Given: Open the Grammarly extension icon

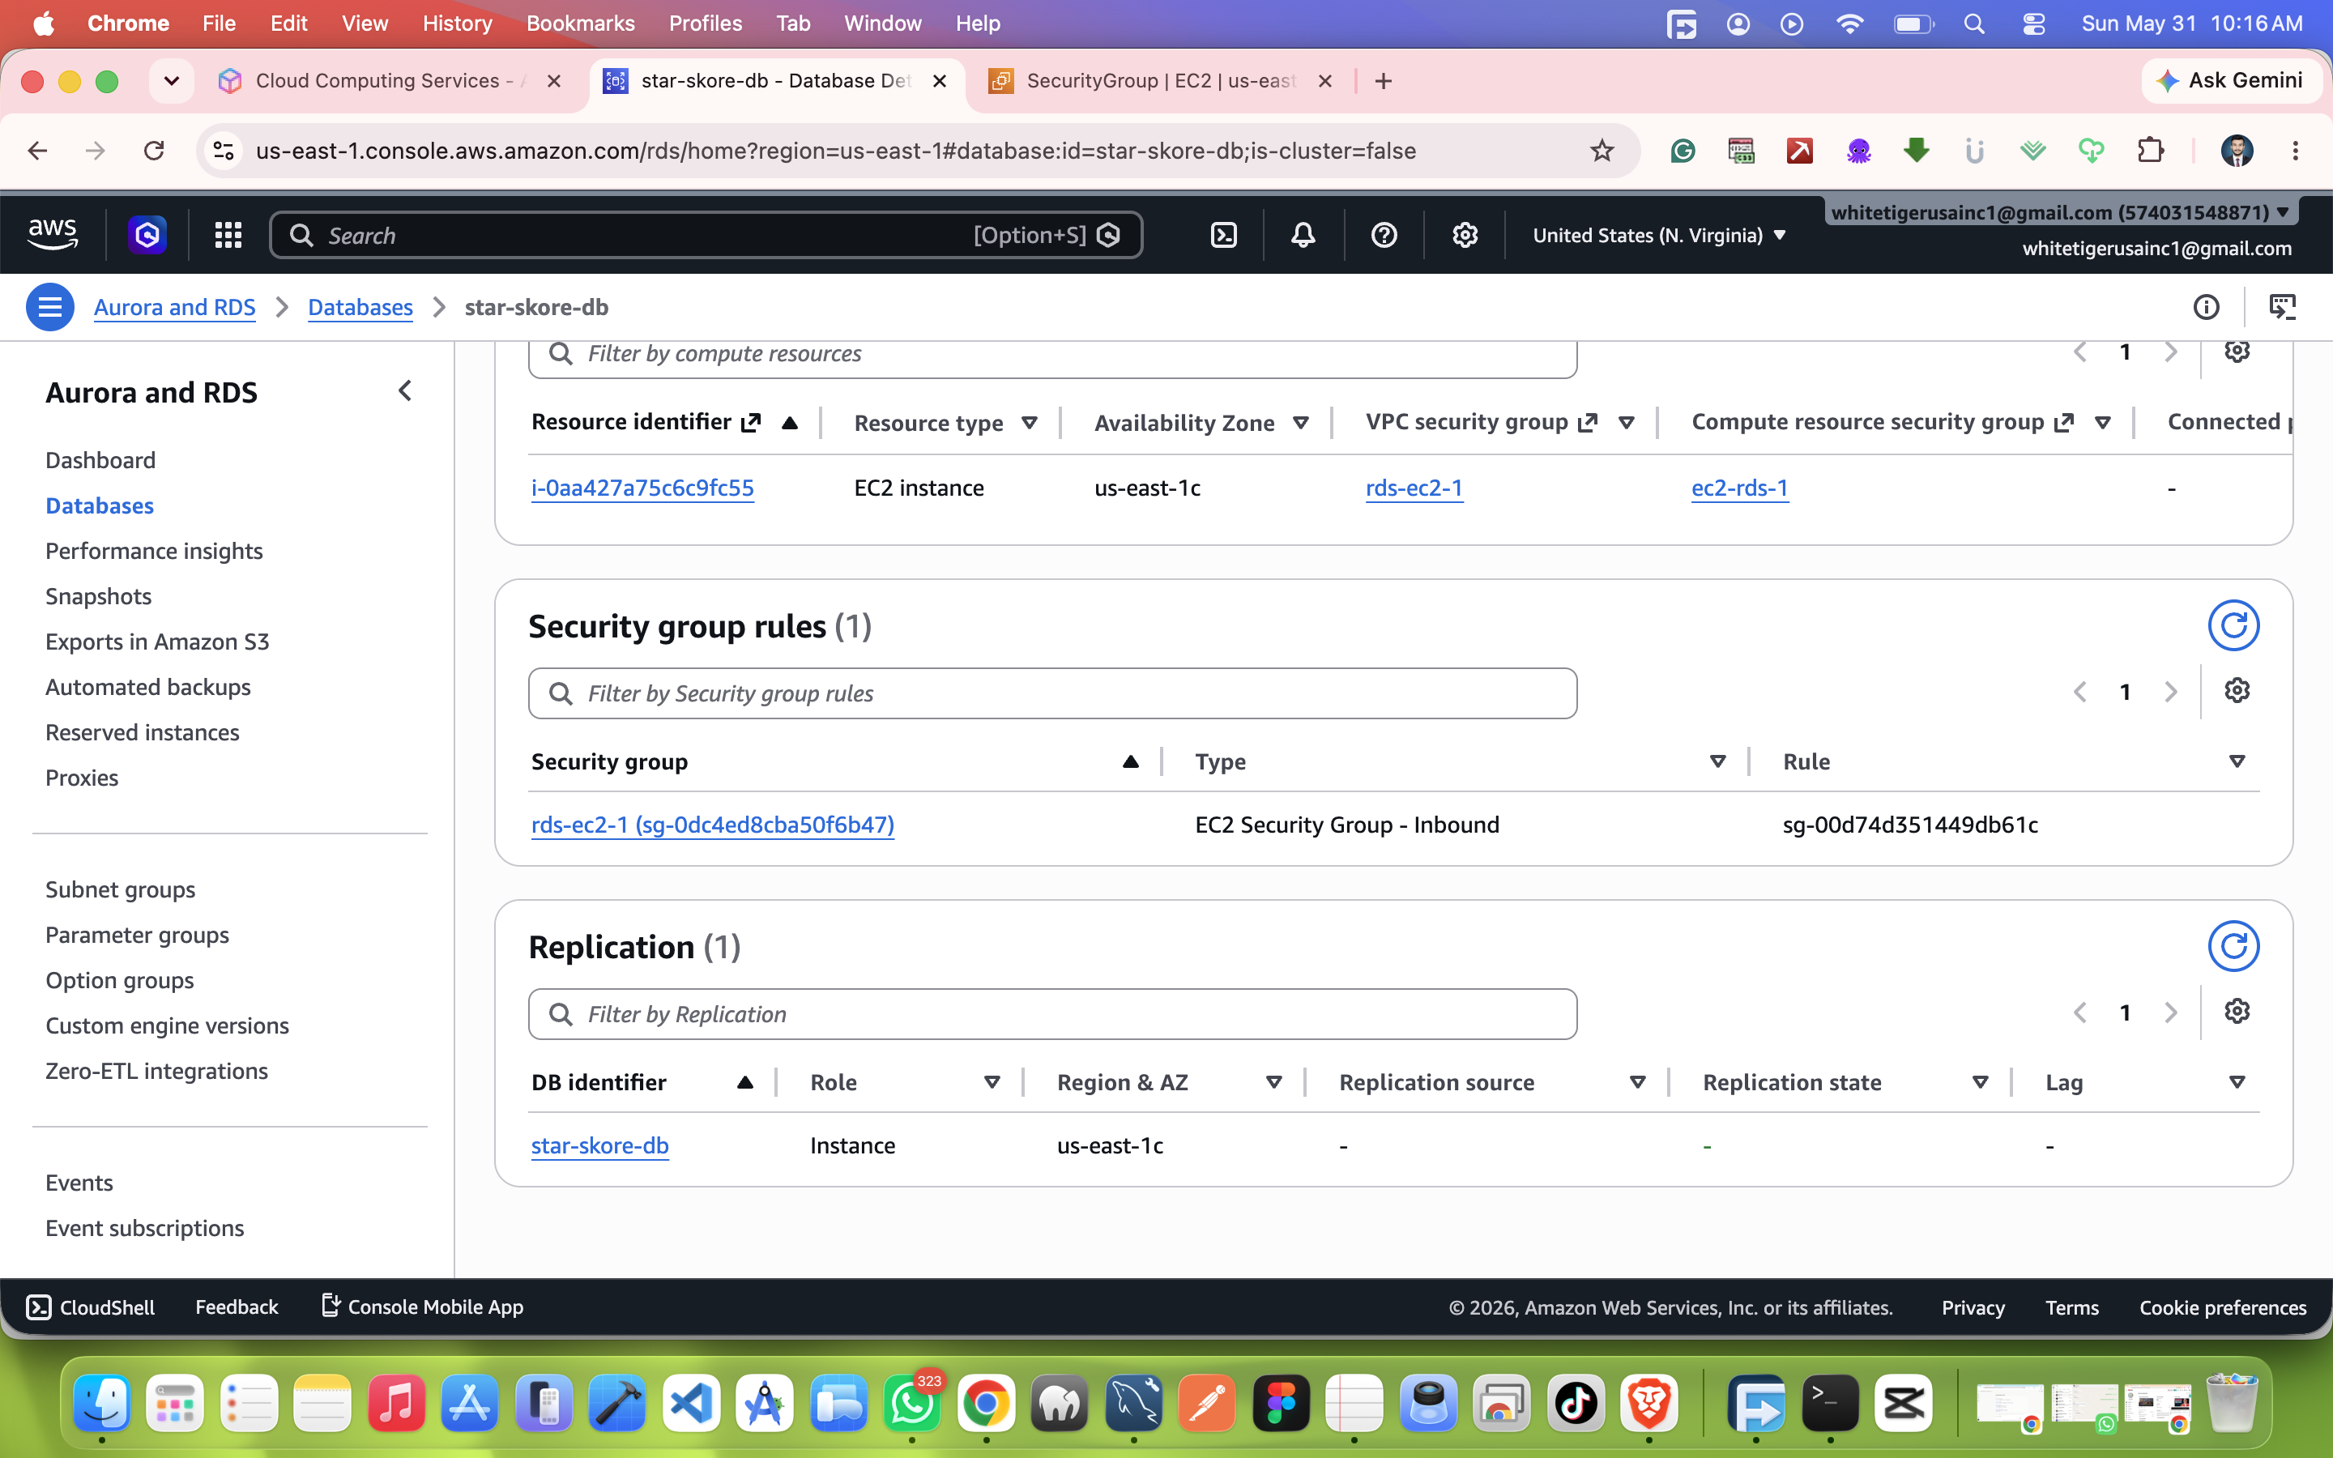Looking at the screenshot, I should pos(1683,151).
